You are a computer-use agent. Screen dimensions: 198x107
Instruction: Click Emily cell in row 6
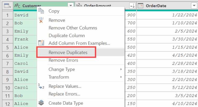point(25,55)
